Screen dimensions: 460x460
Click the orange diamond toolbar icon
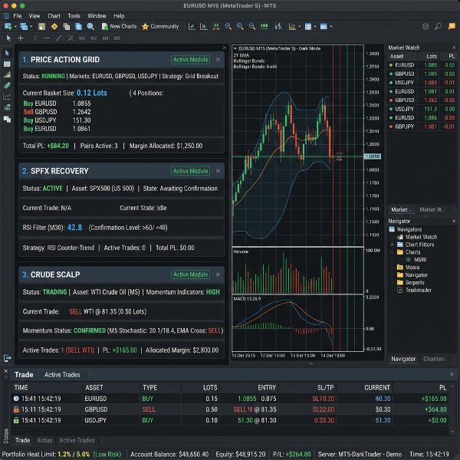54,26
